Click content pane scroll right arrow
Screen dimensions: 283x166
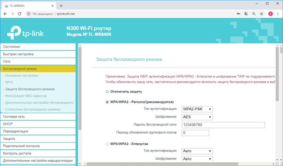coord(273,164)
